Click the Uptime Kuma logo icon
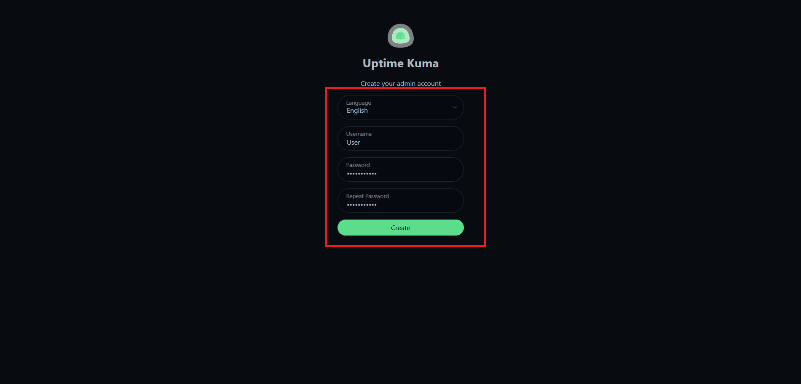 click(401, 36)
